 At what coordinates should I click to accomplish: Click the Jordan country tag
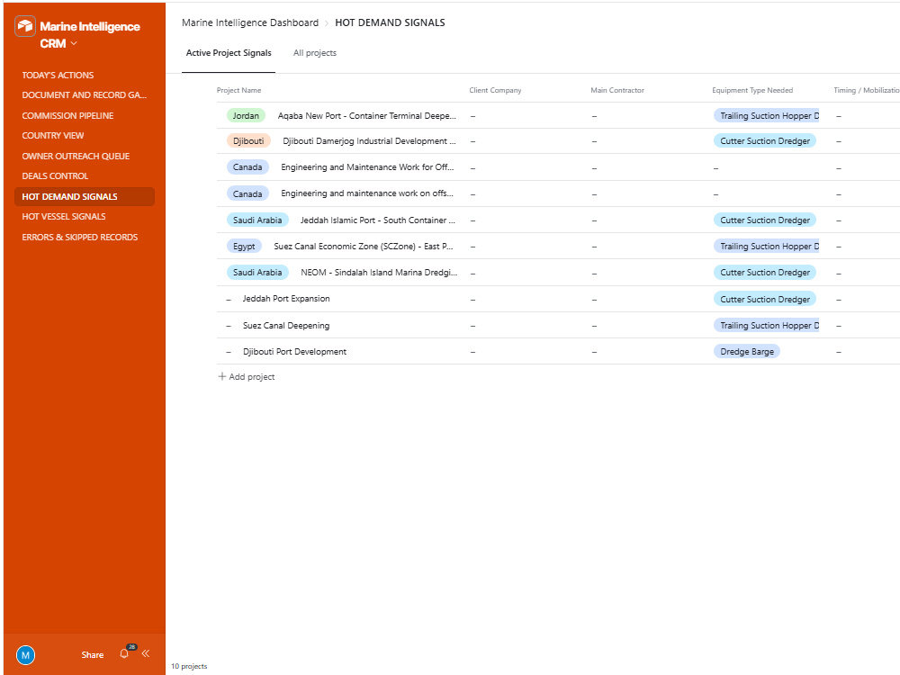(246, 115)
